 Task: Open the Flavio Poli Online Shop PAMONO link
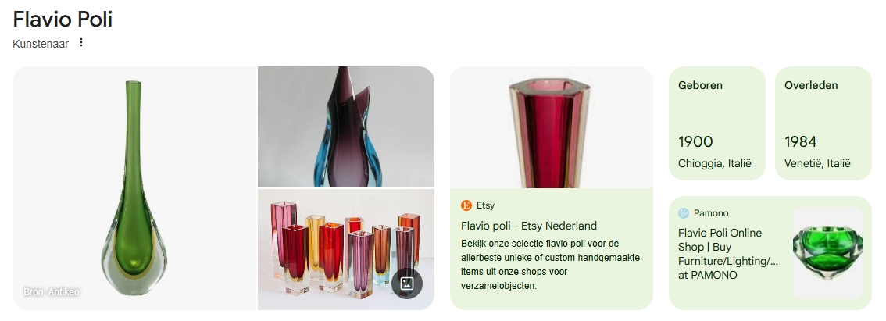click(728, 254)
